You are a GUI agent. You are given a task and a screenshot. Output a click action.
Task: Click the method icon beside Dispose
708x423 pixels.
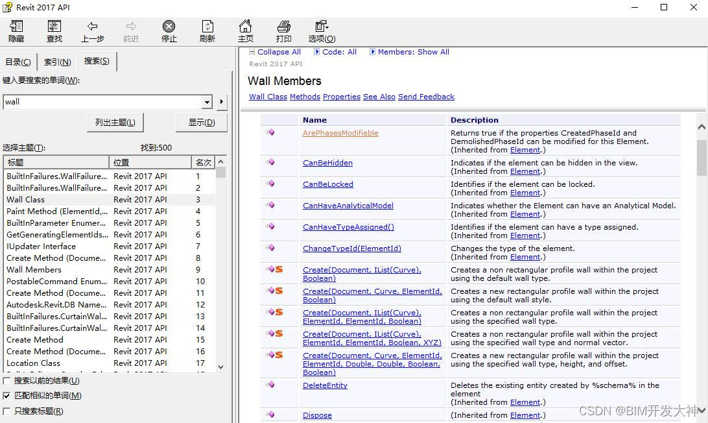pos(270,415)
